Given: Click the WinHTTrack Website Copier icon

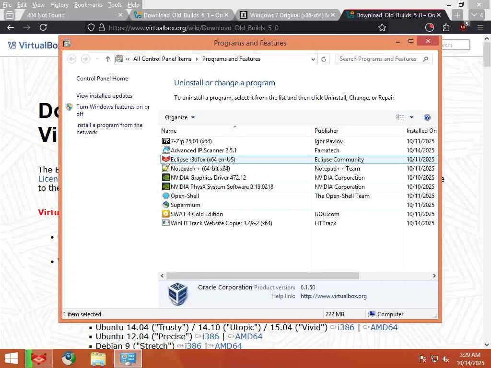Looking at the screenshot, I should point(165,223).
